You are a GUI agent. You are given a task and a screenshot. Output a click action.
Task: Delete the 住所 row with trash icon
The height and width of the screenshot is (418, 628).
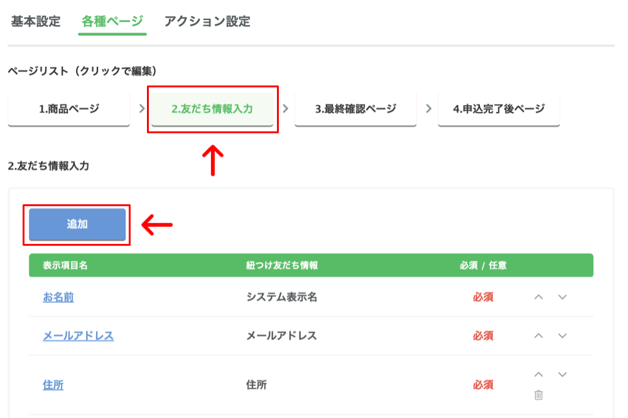[538, 395]
